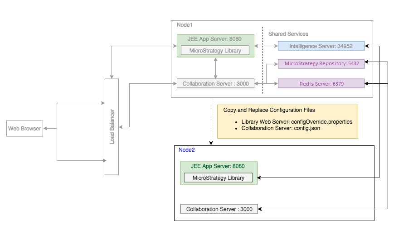
Task: Click the double arrow between Library and Collaboration Server
Action: [x=215, y=68]
